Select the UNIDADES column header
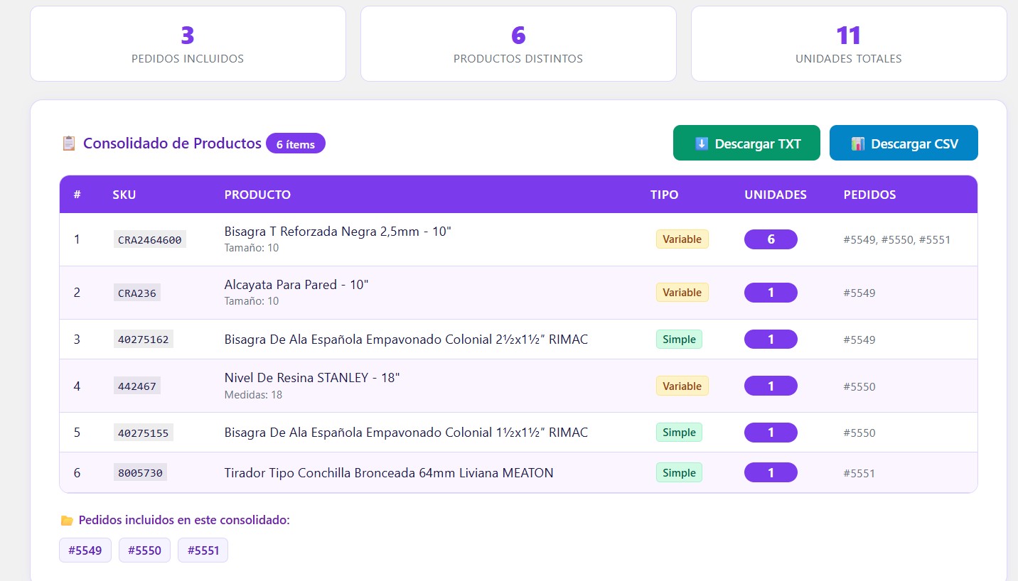1018x581 pixels. tap(776, 194)
